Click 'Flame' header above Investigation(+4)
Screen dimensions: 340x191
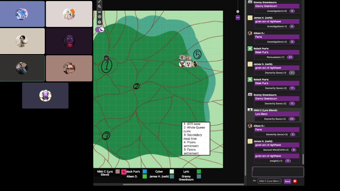(277, 37)
